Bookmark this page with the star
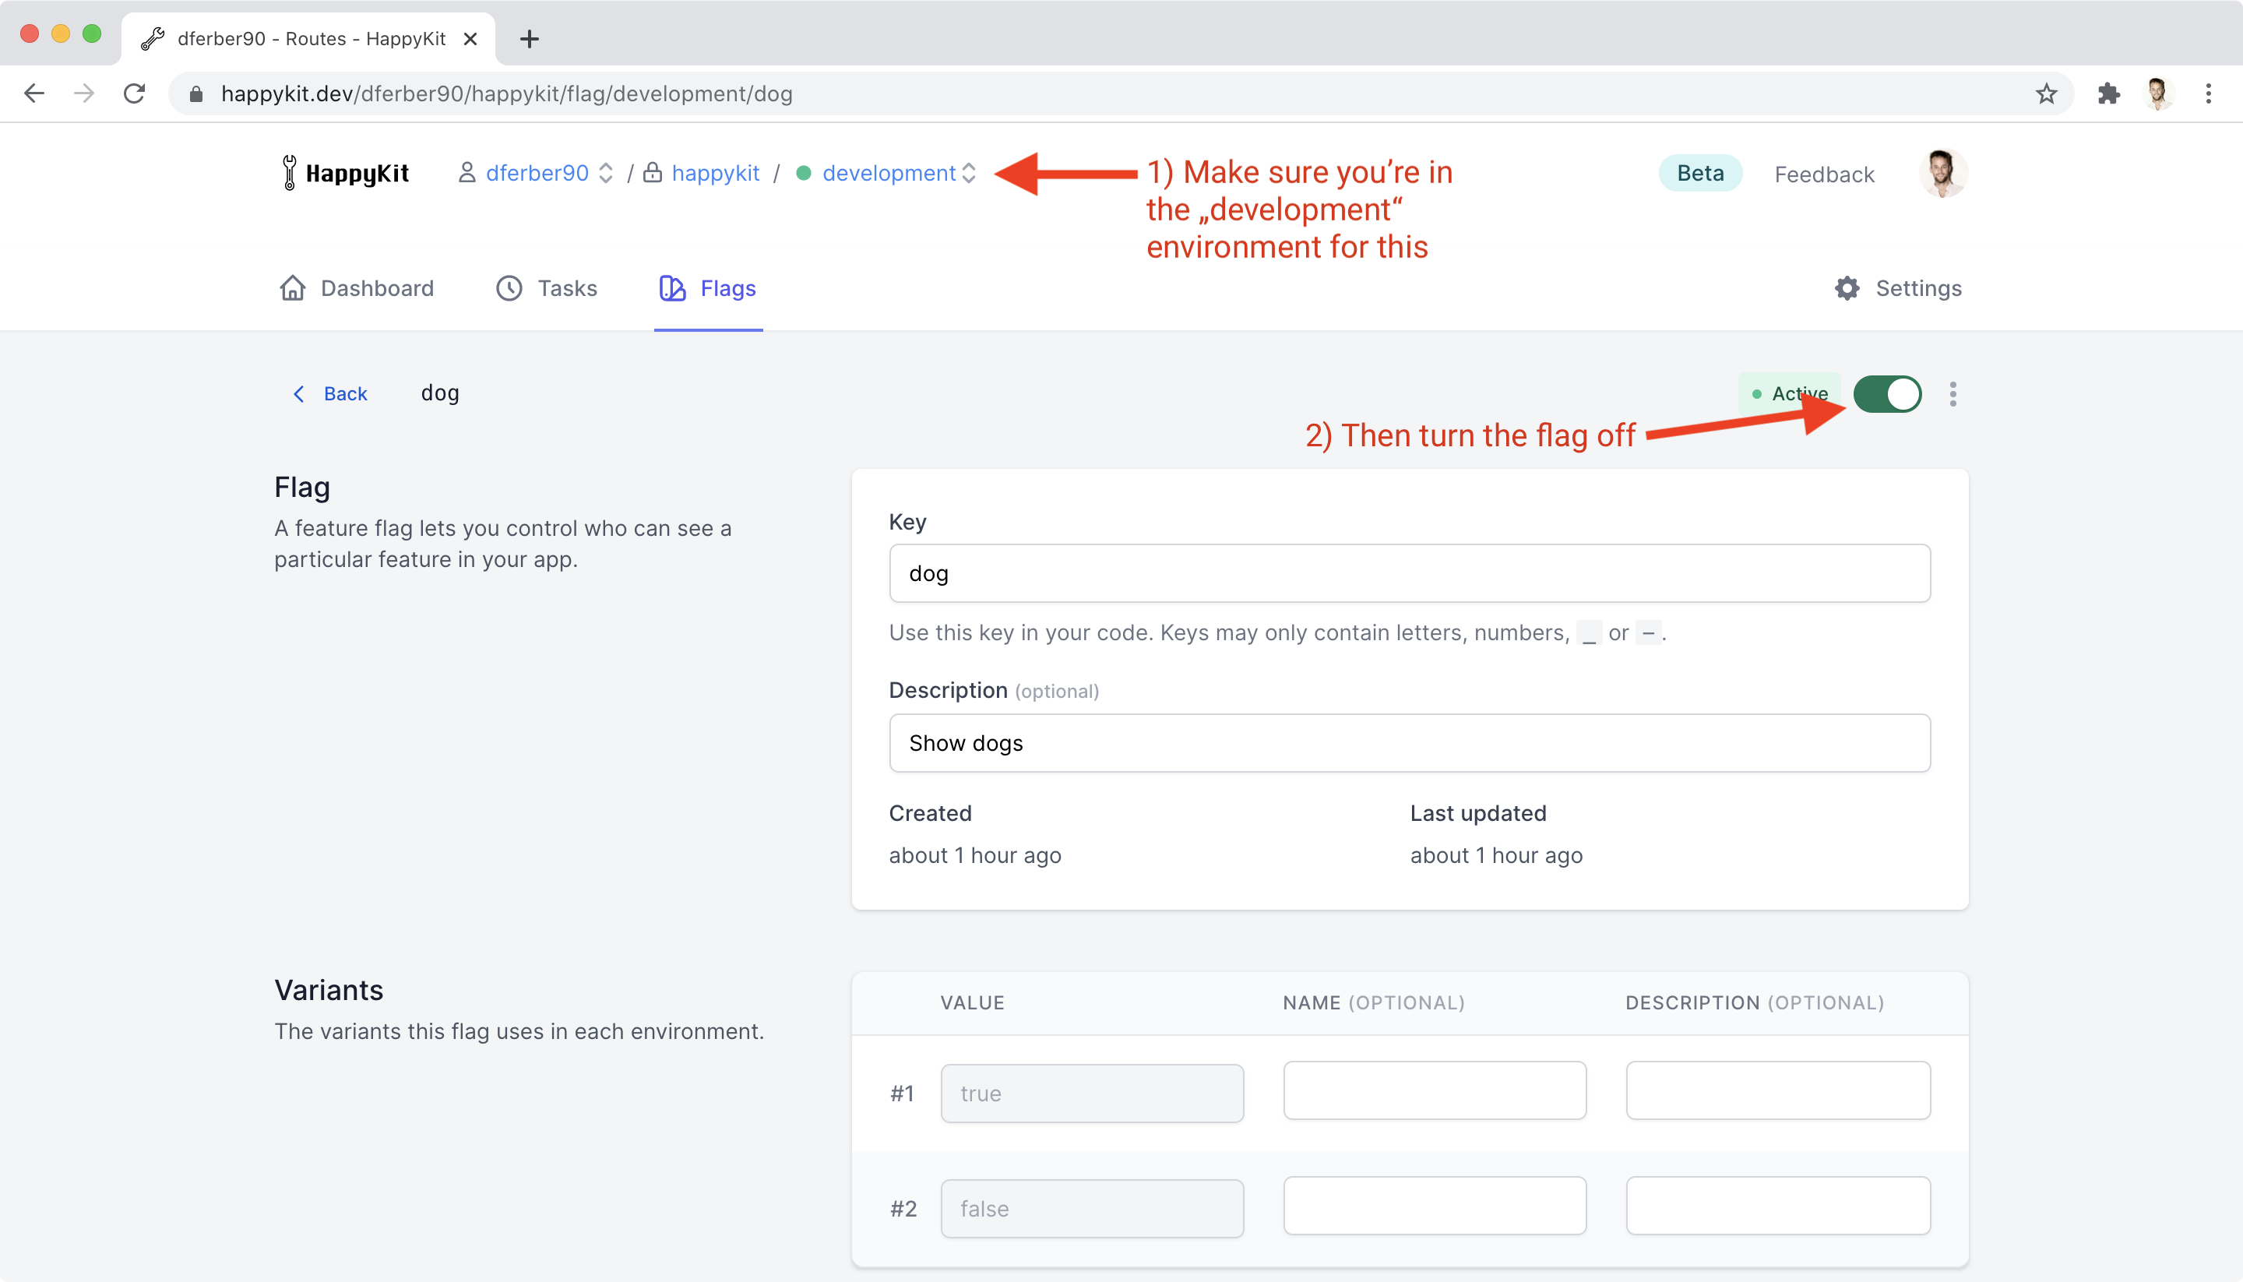Image resolution: width=2243 pixels, height=1282 pixels. pyautogui.click(x=2047, y=93)
